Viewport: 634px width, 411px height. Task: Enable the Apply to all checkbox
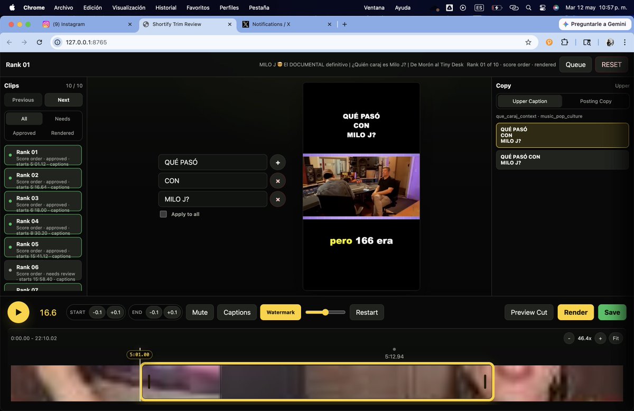(163, 214)
